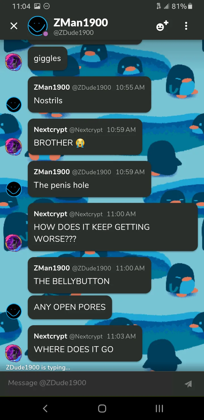Viewport: 204px width, 420px height.
Task: Select the message ANY OPEN PORES
Action: (x=70, y=307)
